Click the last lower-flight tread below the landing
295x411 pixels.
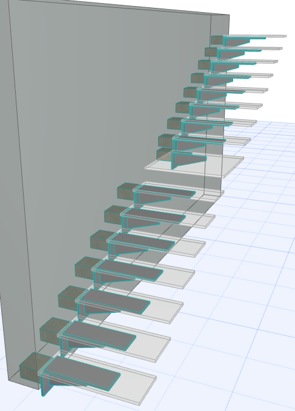[x=165, y=192]
